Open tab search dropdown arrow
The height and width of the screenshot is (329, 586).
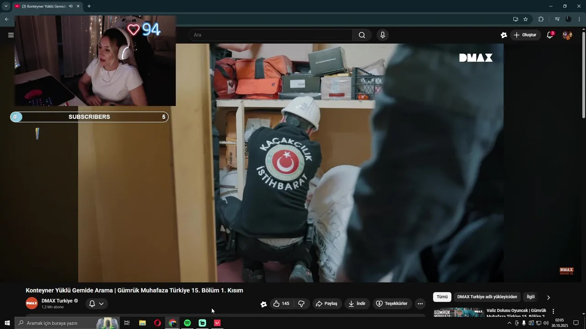pyautogui.click(x=6, y=6)
